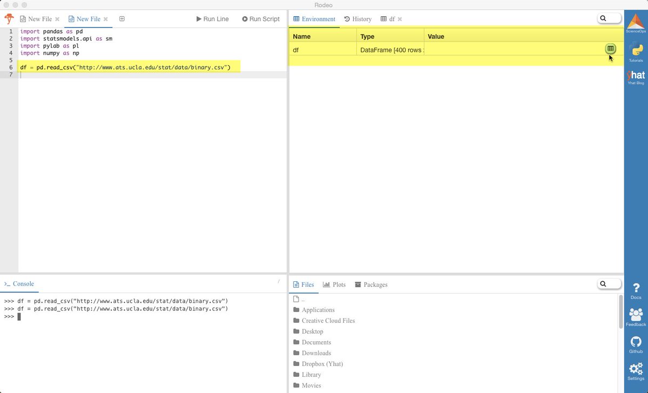Open the Downloads folder in the Files panel
This screenshot has width=648, height=393.
pyautogui.click(x=316, y=353)
